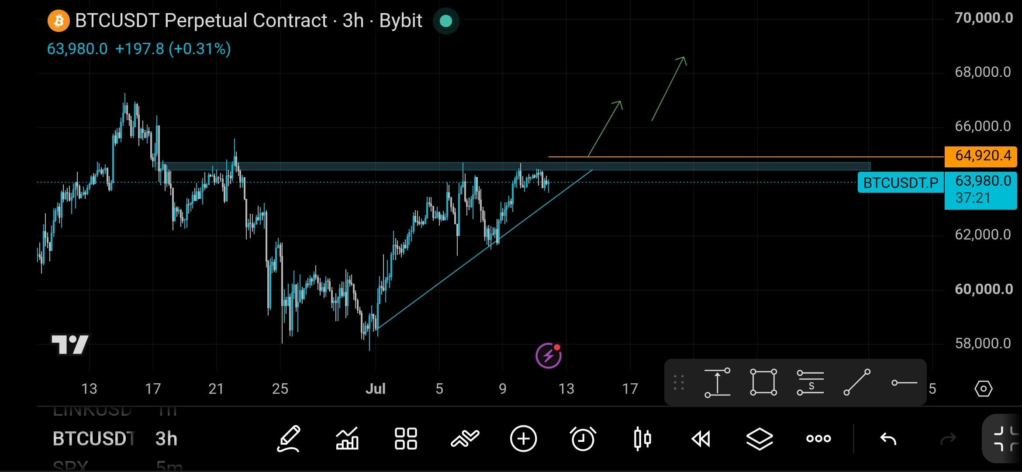Screen dimensions: 1022x472
Task: Tap the green market status dot
Action: [445, 21]
